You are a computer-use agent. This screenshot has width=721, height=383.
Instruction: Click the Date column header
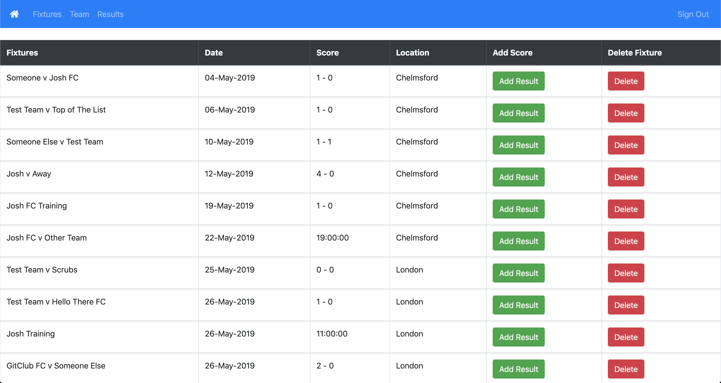(x=214, y=52)
